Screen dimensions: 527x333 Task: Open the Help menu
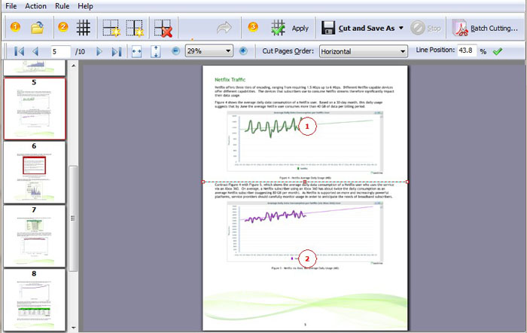[x=85, y=6]
